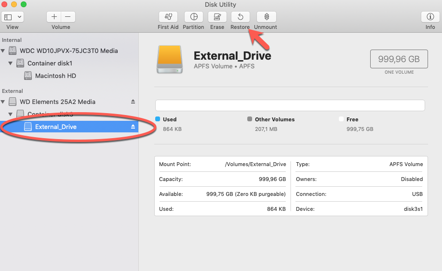The width and height of the screenshot is (442, 271).
Task: Click the Disk Utility window title
Action: click(220, 4)
